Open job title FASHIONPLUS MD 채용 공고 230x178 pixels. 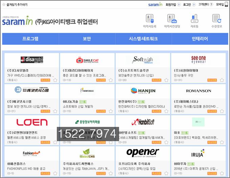pyautogui.click(x=26, y=169)
